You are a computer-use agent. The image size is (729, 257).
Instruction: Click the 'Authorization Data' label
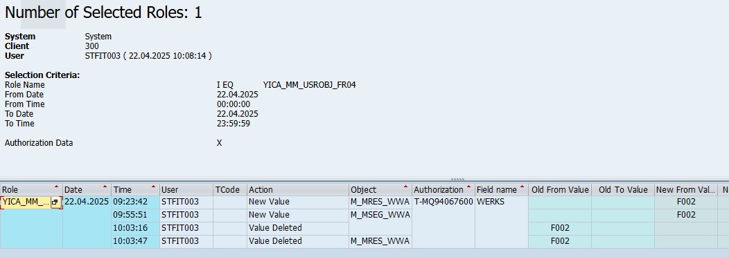click(x=39, y=143)
